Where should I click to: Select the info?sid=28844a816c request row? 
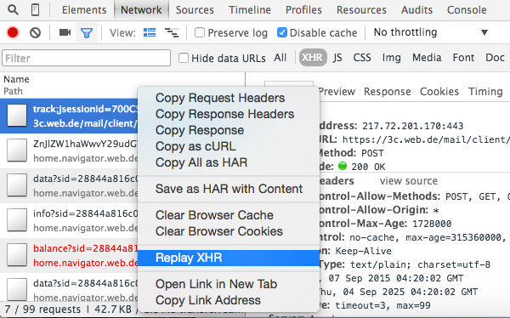coord(69,221)
